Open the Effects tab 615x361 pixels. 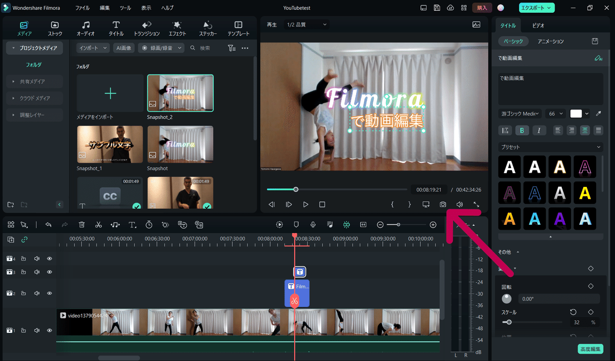tap(177, 29)
